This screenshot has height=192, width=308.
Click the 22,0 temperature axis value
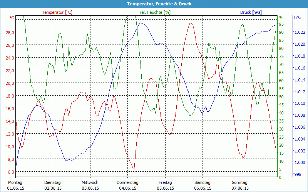pyautogui.click(x=10, y=70)
